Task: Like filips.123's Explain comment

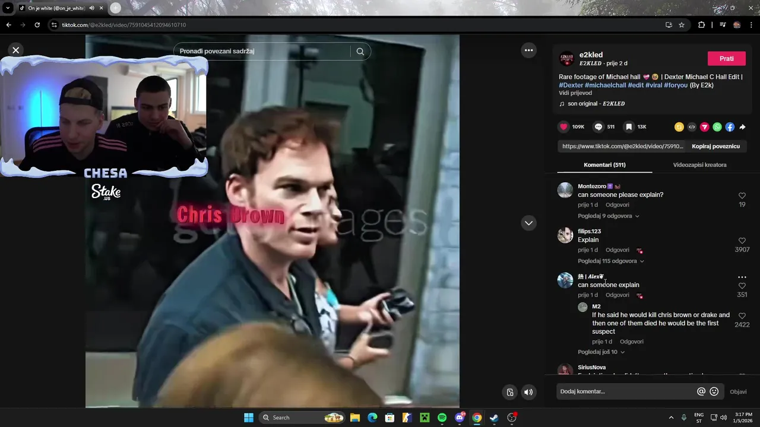Action: click(x=742, y=241)
